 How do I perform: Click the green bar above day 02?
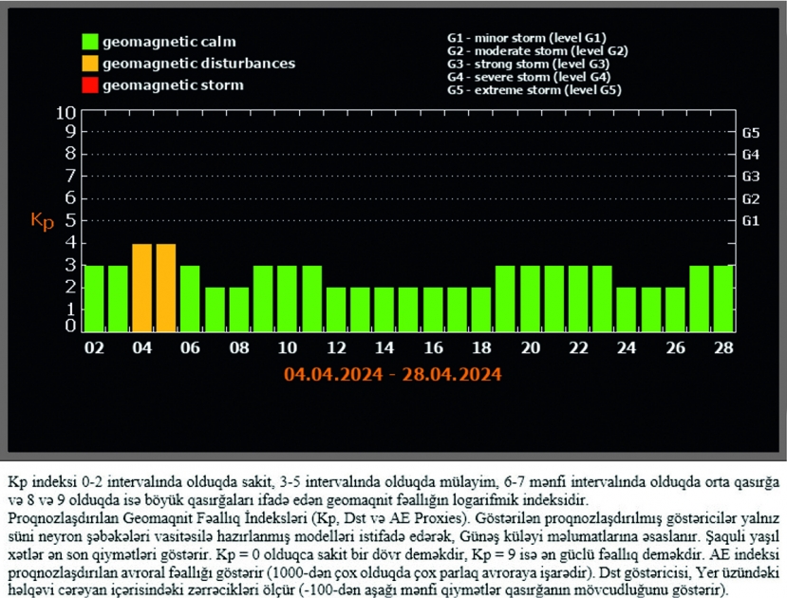pos(94,298)
